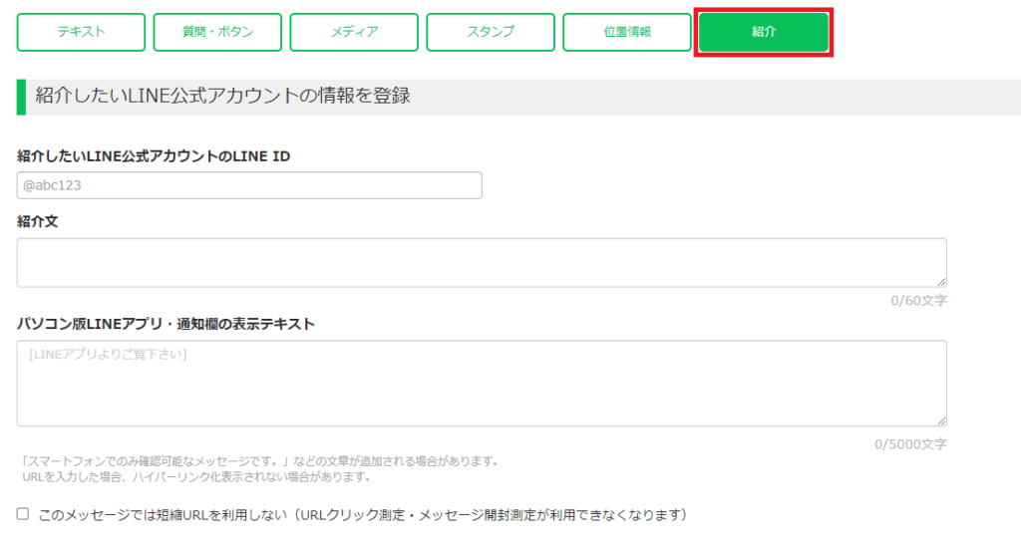Grab the 紹介文 textarea resize handle

tap(941, 282)
